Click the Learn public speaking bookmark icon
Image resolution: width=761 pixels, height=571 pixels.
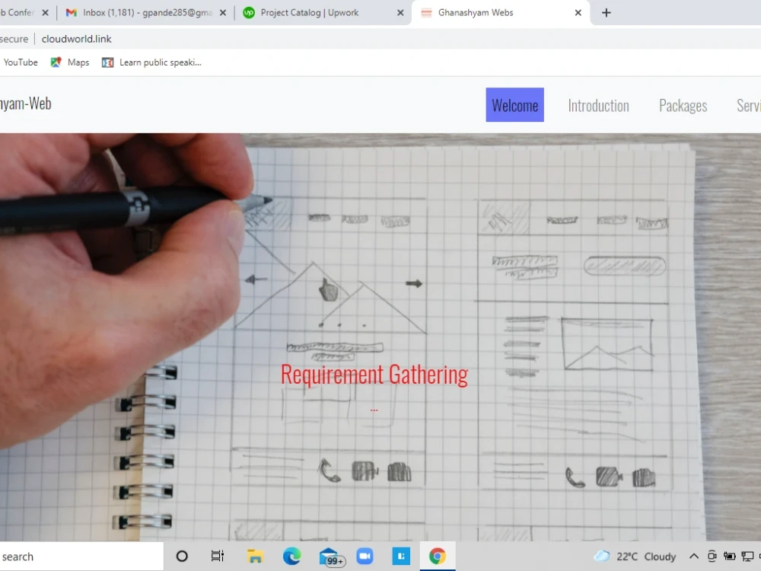point(107,62)
